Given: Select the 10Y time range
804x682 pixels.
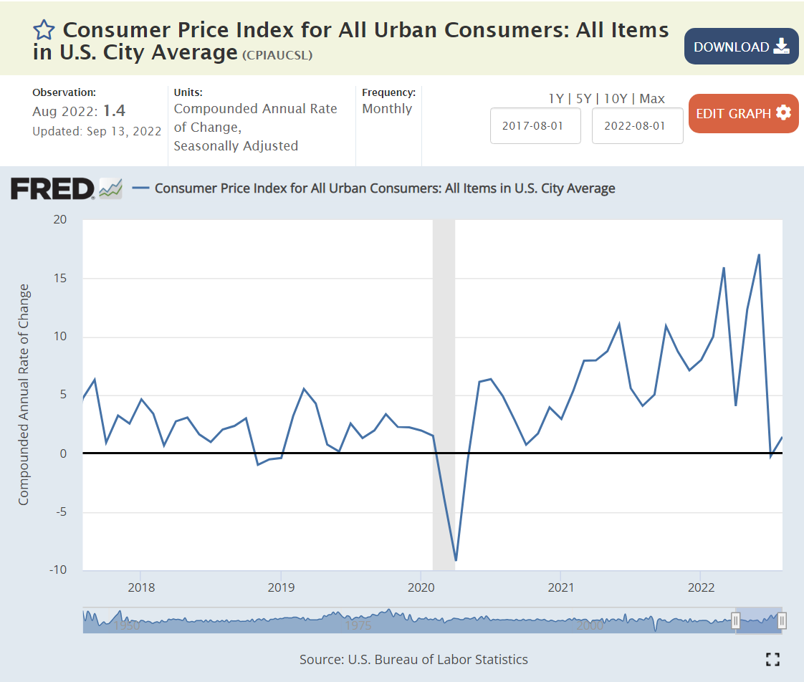Looking at the screenshot, I should point(616,99).
